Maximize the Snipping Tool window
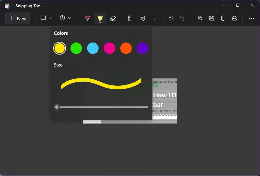260x176 pixels. 238,5
